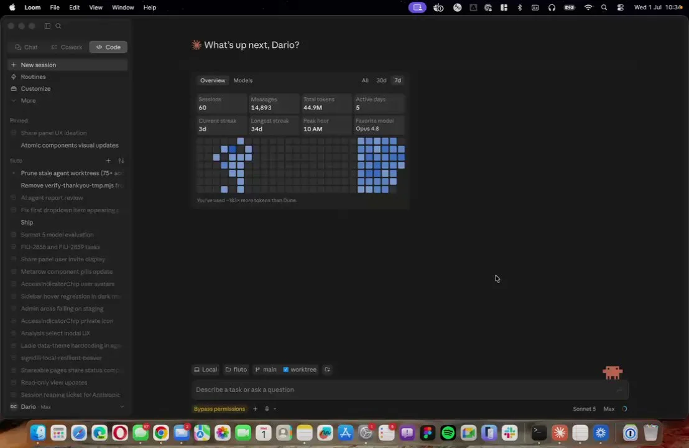Screen dimensions: 689x448
Task: Click the screen recording indicator in menu bar
Action: [x=417, y=7]
